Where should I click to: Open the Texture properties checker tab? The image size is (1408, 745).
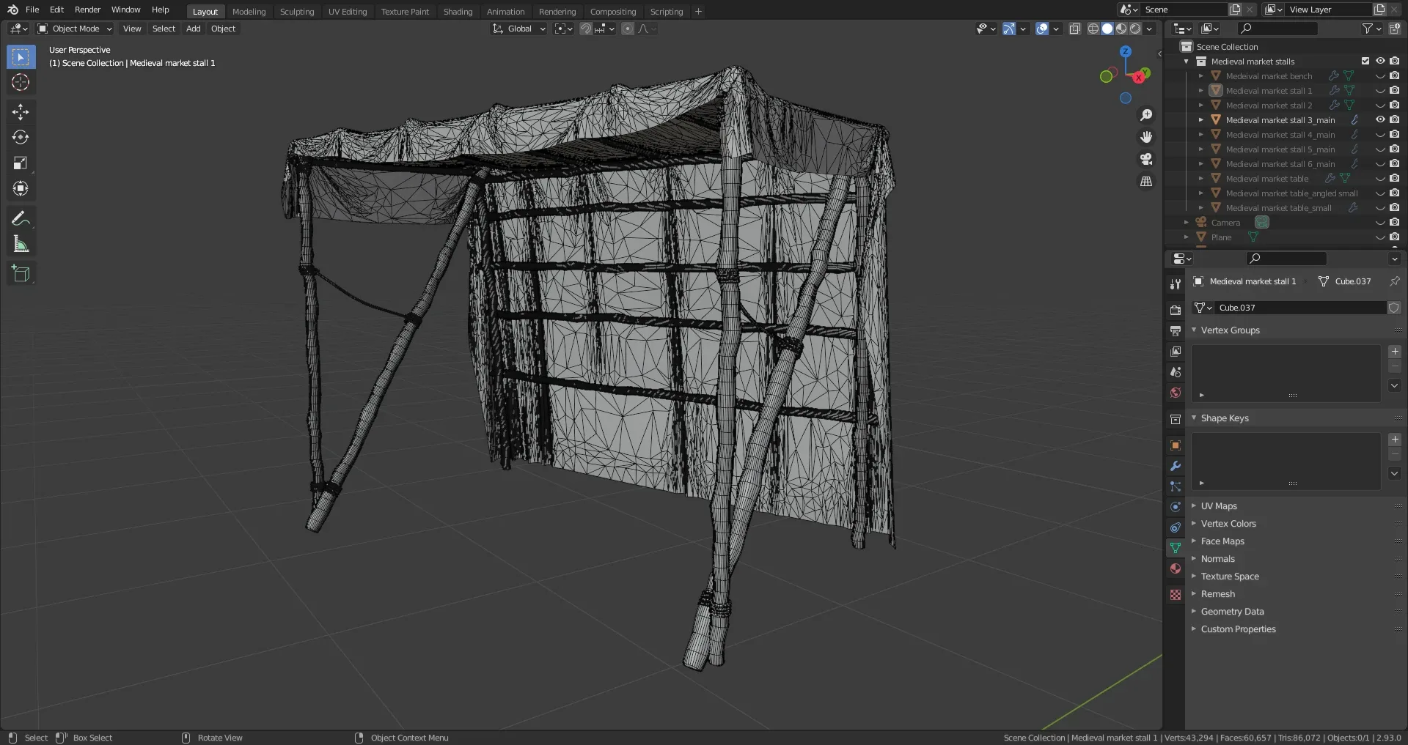click(x=1176, y=595)
